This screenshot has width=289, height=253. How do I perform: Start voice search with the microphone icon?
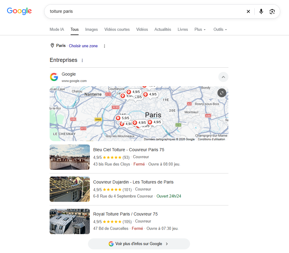click(261, 12)
